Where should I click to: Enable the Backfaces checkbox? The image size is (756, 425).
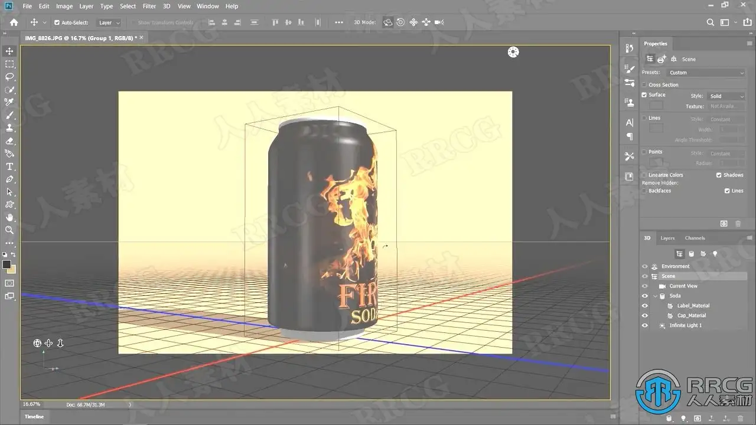click(644, 191)
